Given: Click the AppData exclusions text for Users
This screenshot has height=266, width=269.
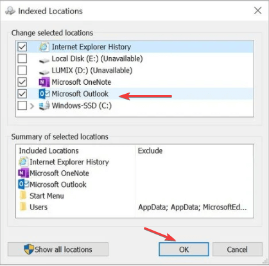Looking at the screenshot, I should [x=193, y=207].
